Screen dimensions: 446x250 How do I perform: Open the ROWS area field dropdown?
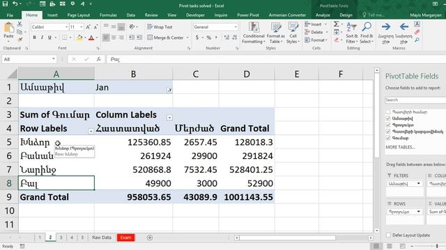point(418,212)
